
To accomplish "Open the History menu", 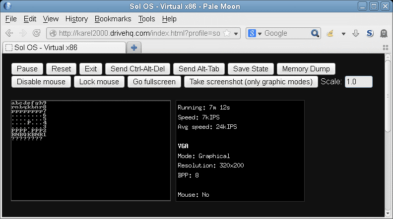I will [76, 19].
